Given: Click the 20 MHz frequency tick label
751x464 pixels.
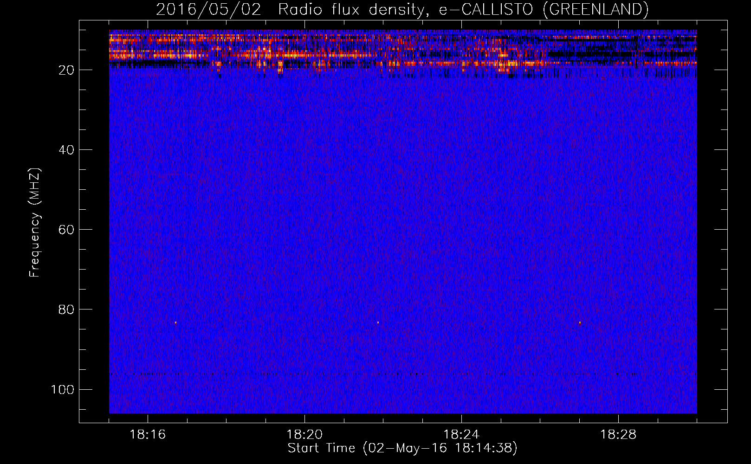Looking at the screenshot, I should pyautogui.click(x=66, y=70).
